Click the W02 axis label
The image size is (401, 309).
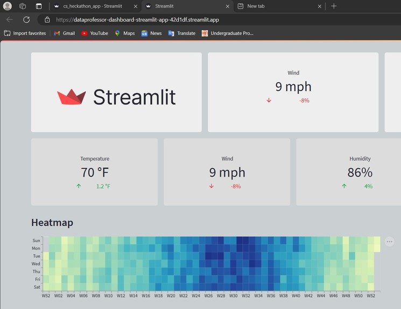58,296
